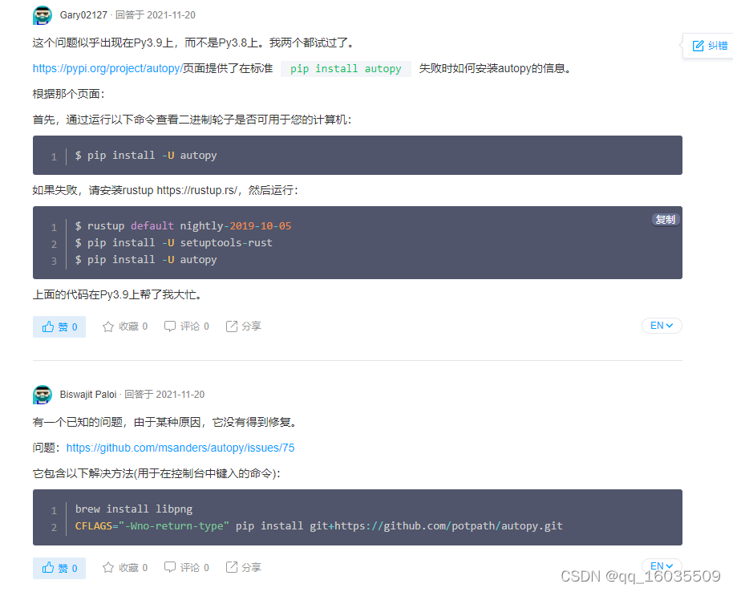Click Biswajit Paloi's avatar image
Screen dimensions: 733x592
(x=43, y=395)
